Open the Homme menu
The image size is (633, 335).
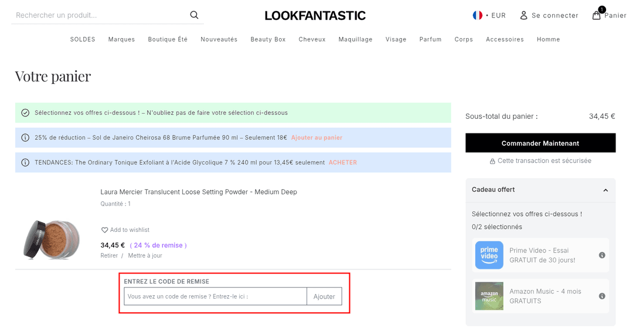click(548, 39)
